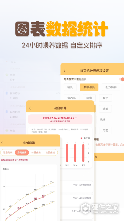Image resolution: width=124 pixels, height=221 pixels.
Task: Open 曲线记录显示不全？点我告诉你 link
Action: coord(15,160)
